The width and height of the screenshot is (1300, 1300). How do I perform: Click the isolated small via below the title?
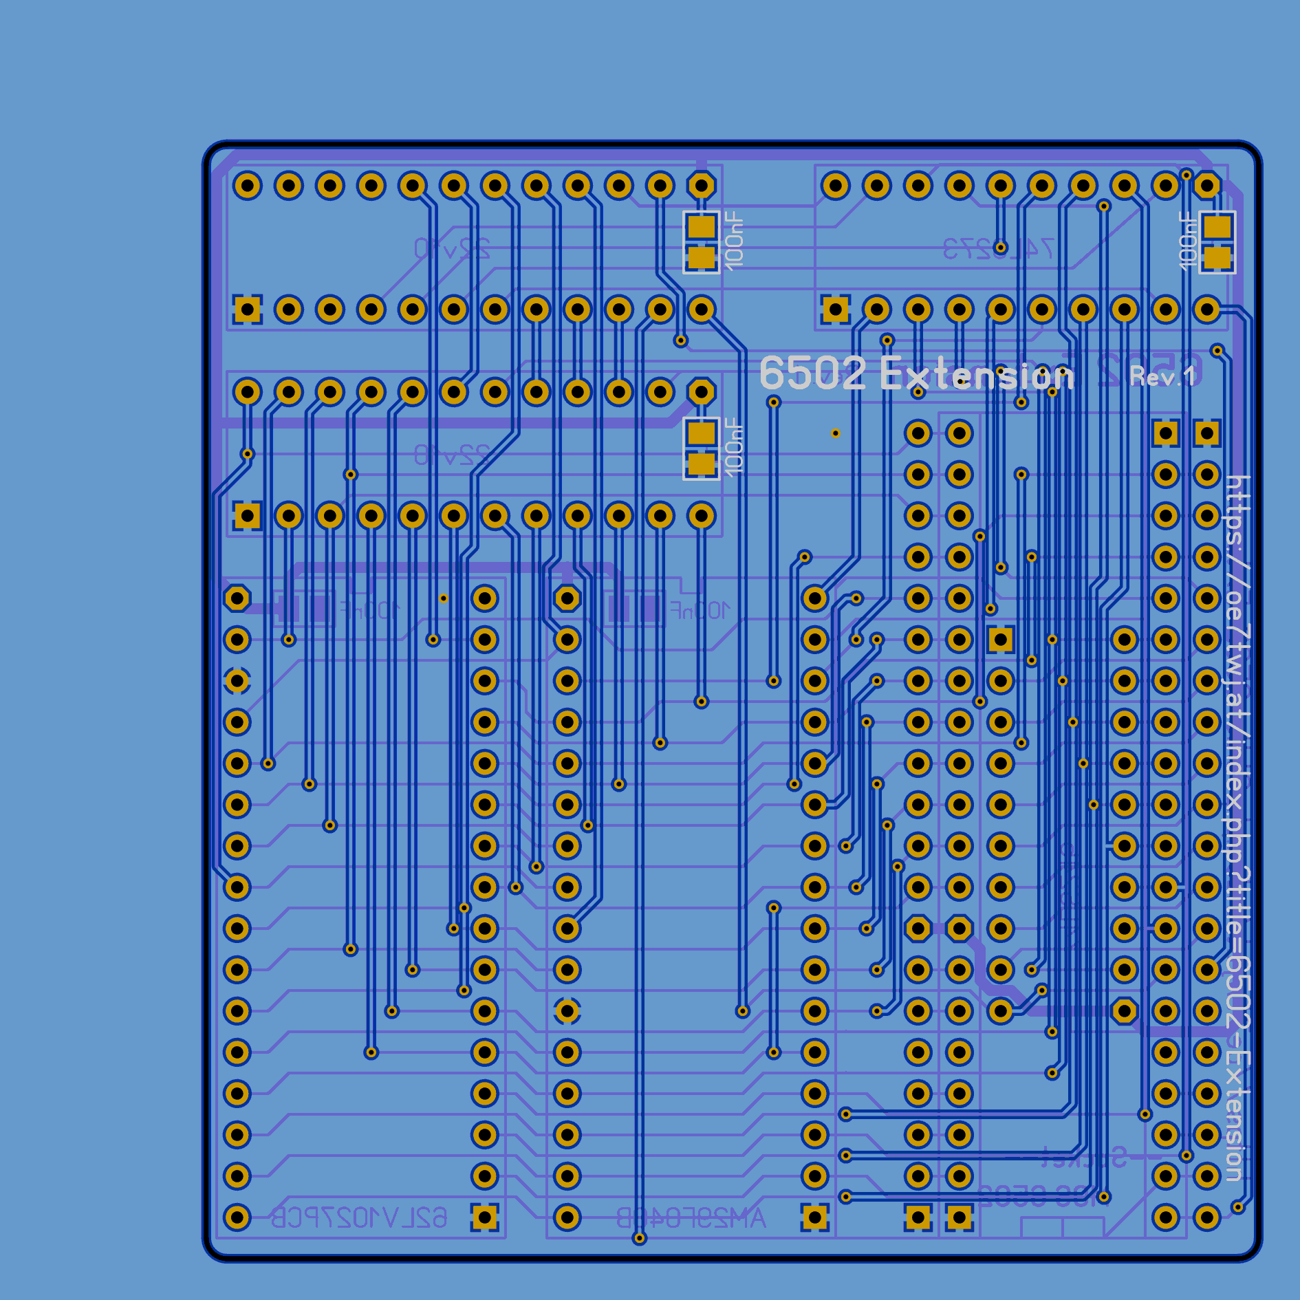(835, 433)
